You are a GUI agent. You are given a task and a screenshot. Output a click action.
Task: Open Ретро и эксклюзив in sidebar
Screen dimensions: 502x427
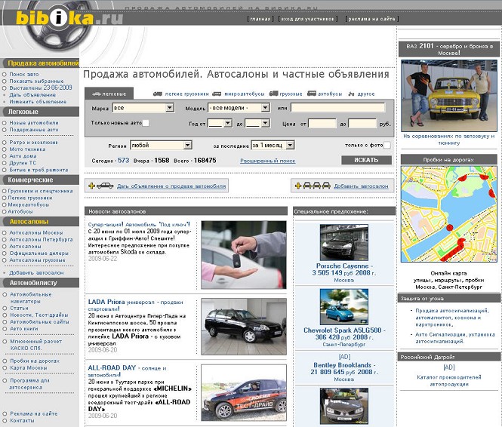pyautogui.click(x=34, y=143)
